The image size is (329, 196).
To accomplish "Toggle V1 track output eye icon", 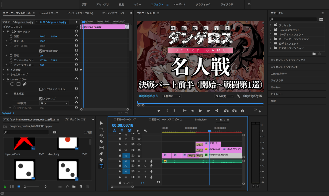I will (139, 156).
